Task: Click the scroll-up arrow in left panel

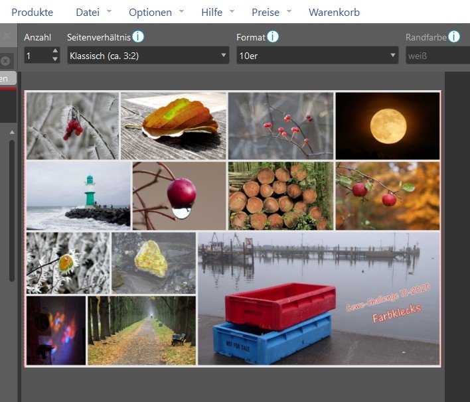Action: point(12,132)
